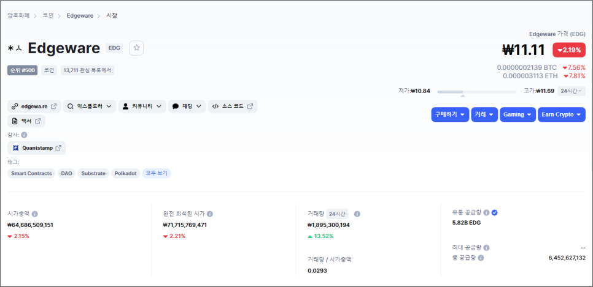
Task: Click the max supply info icon
Action: pos(486,248)
